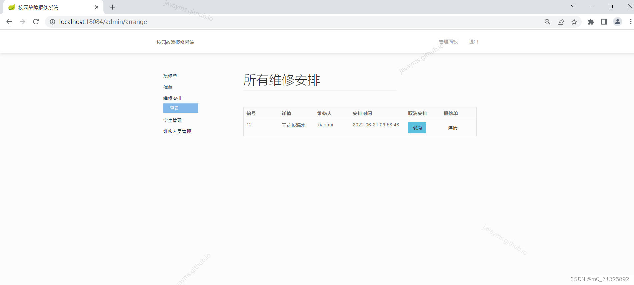Open 学生管理 in the sidebar
Image resolution: width=634 pixels, height=285 pixels.
click(172, 120)
